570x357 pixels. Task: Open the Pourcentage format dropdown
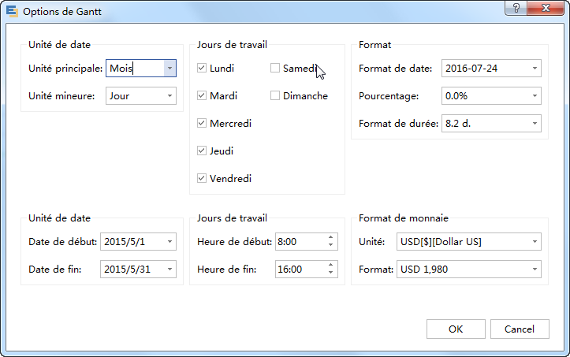535,96
